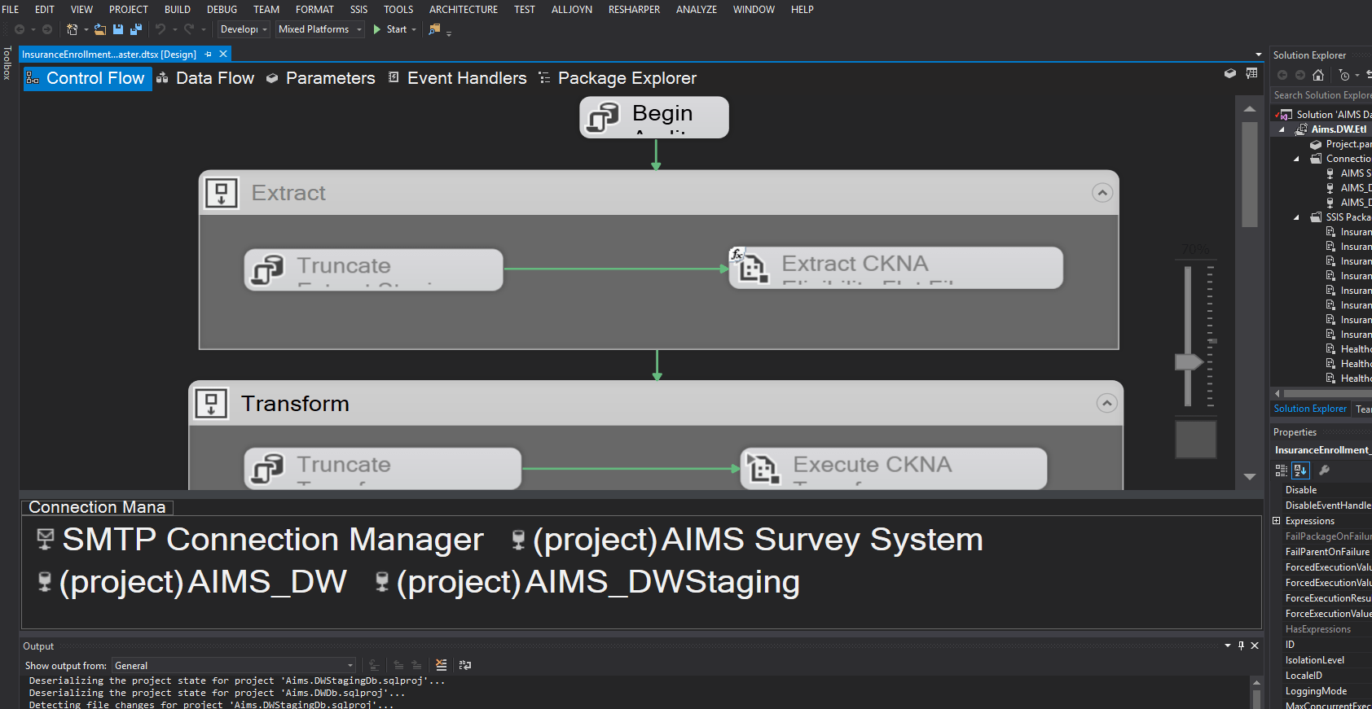Image resolution: width=1372 pixels, height=709 pixels.
Task: Collapse the Aims.DW.Etl project node
Action: 1282,129
